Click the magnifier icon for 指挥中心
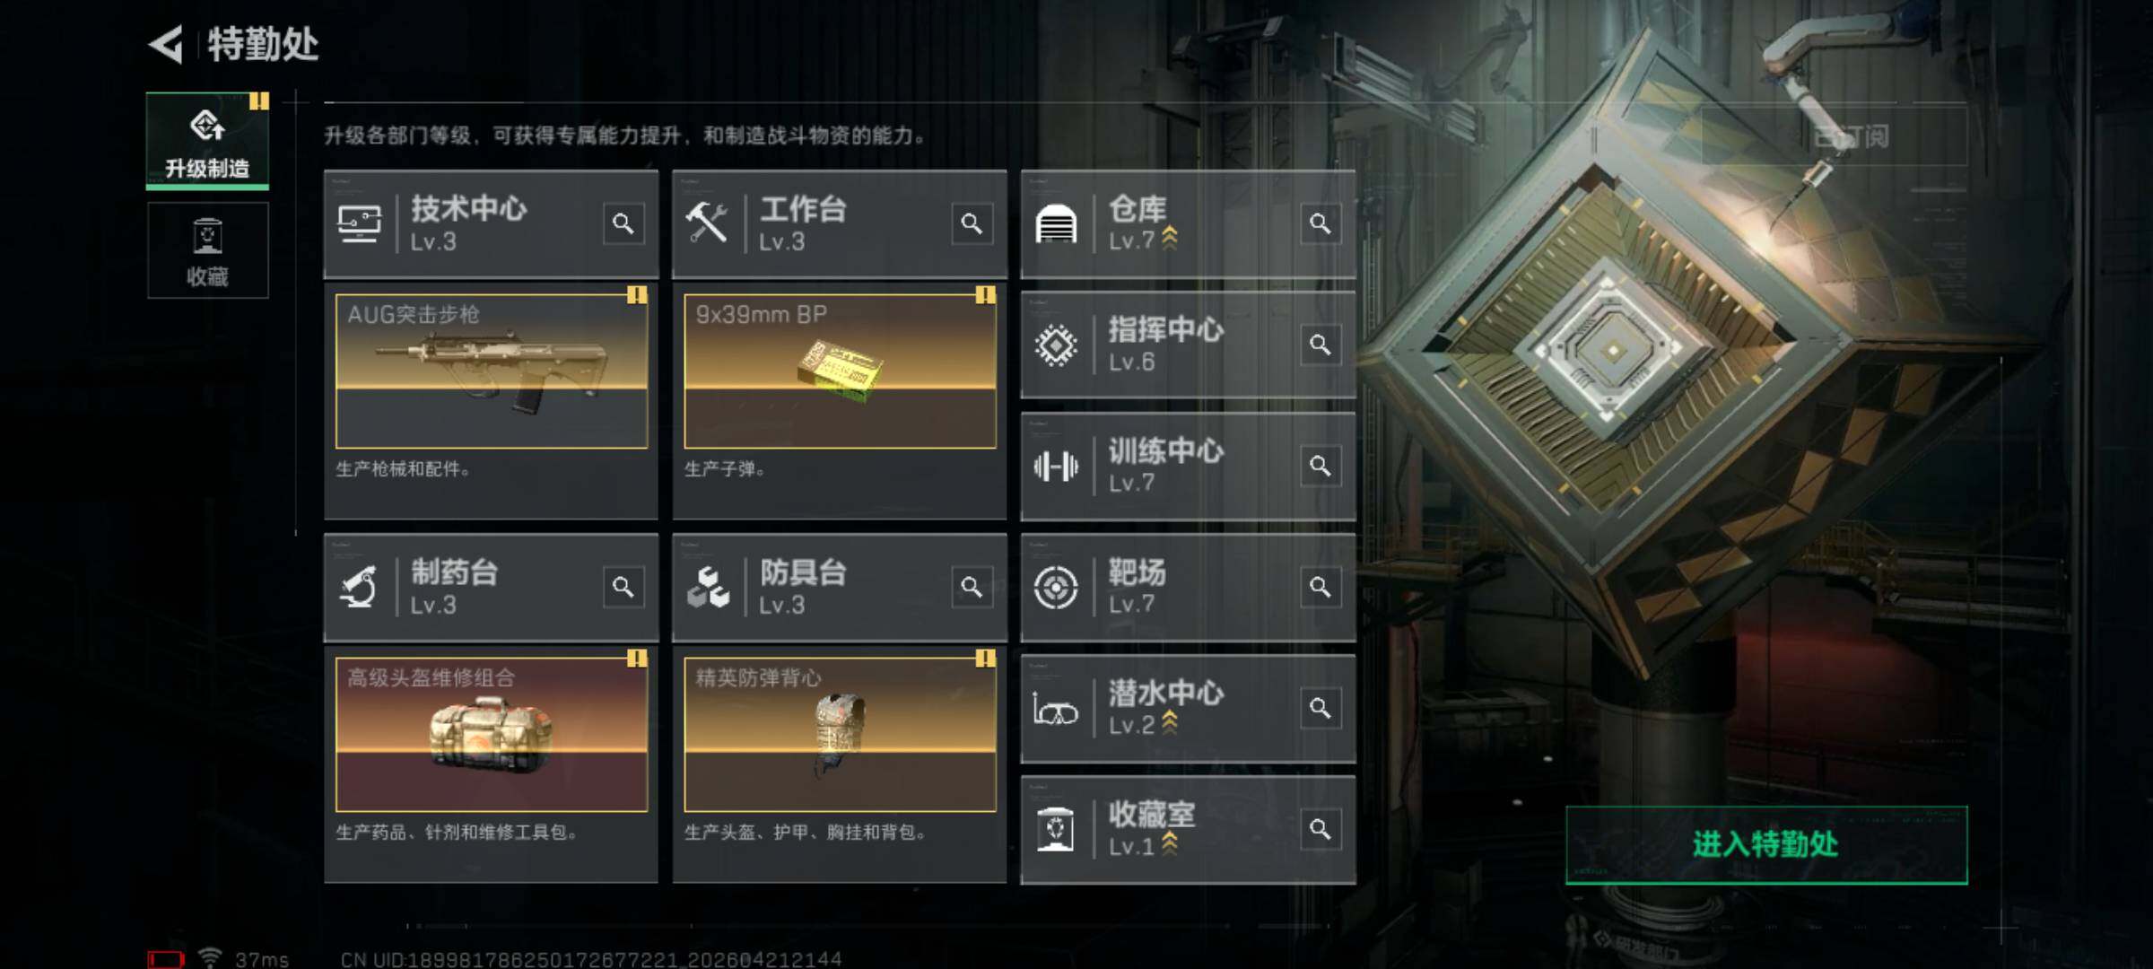 point(1321,345)
